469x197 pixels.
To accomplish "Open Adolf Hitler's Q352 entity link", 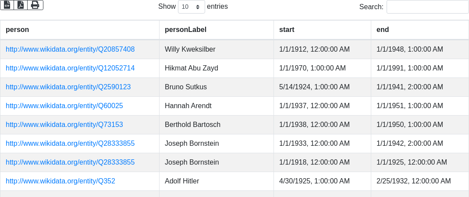I will (x=60, y=181).
